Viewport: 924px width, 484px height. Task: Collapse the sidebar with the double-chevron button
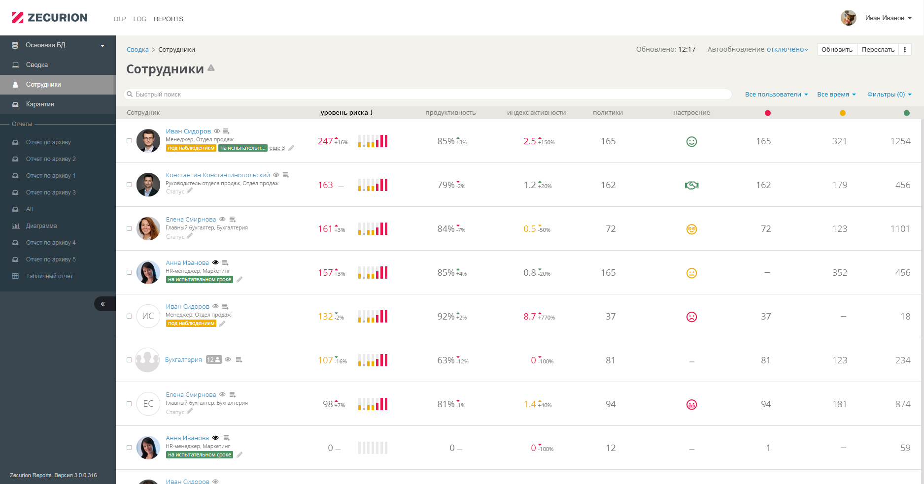point(103,304)
